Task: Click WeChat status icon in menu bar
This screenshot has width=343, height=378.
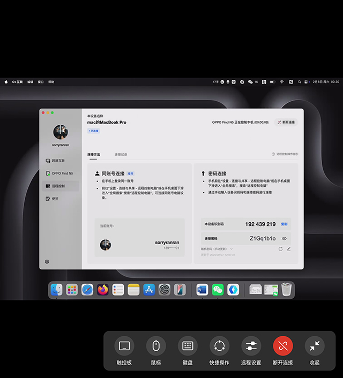Action: pyautogui.click(x=250, y=82)
